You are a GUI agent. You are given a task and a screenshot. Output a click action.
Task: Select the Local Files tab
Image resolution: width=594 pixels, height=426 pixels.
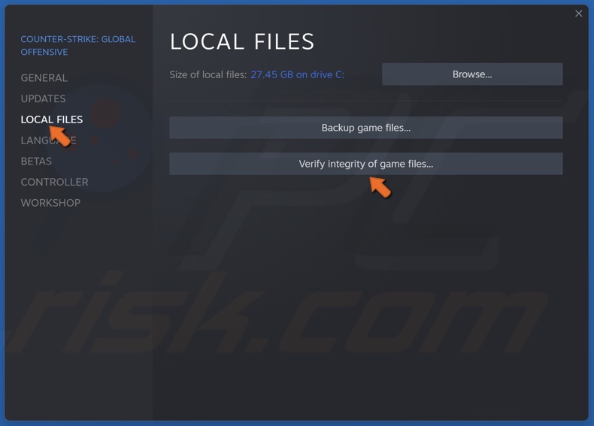point(52,119)
